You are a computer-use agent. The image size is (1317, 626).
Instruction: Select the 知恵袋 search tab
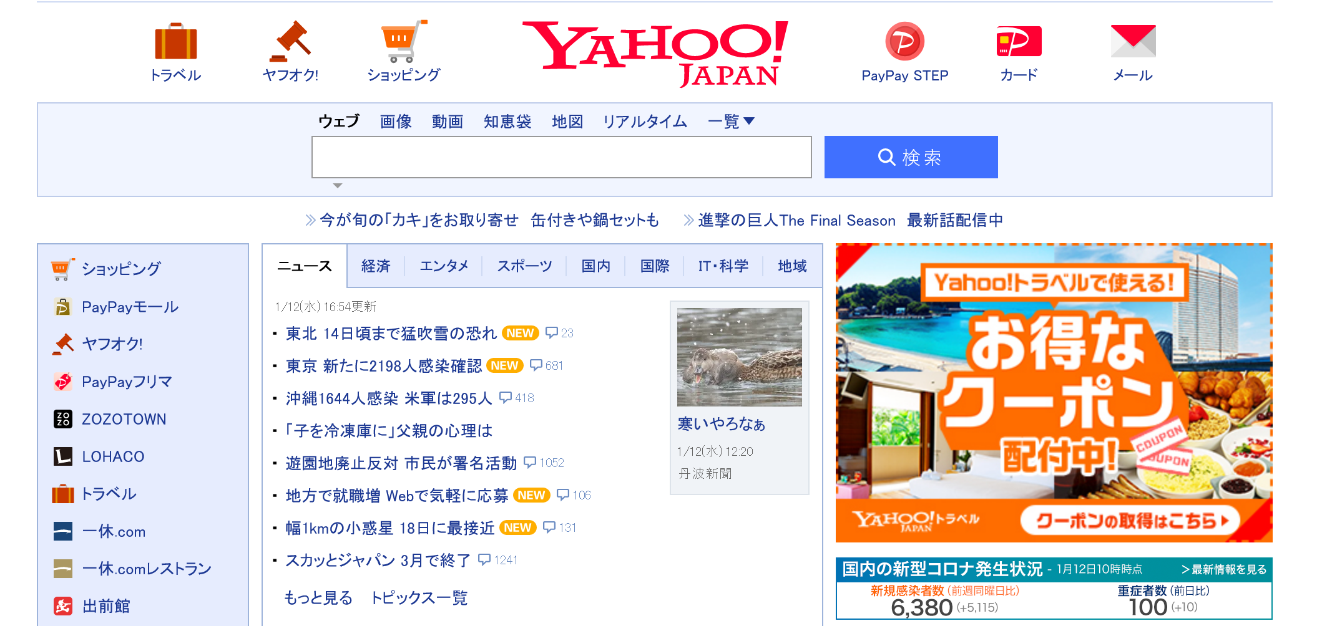507,121
